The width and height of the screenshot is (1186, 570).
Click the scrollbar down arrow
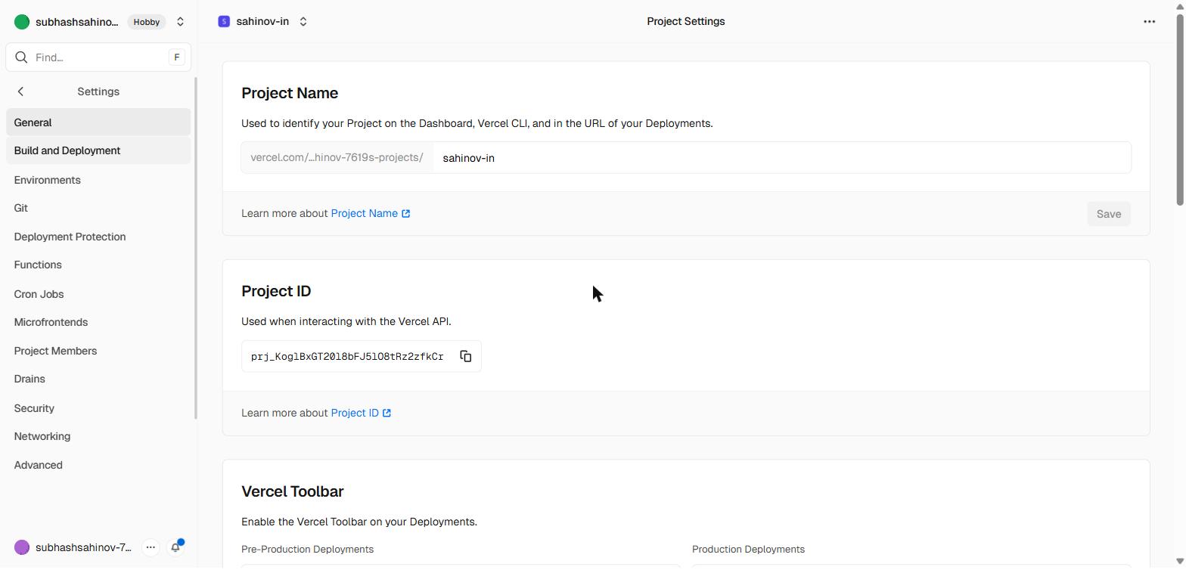click(1179, 562)
